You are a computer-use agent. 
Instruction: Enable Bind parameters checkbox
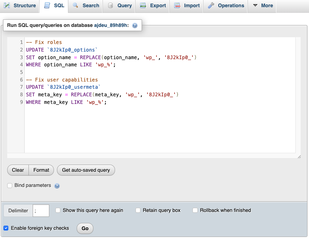point(9,185)
